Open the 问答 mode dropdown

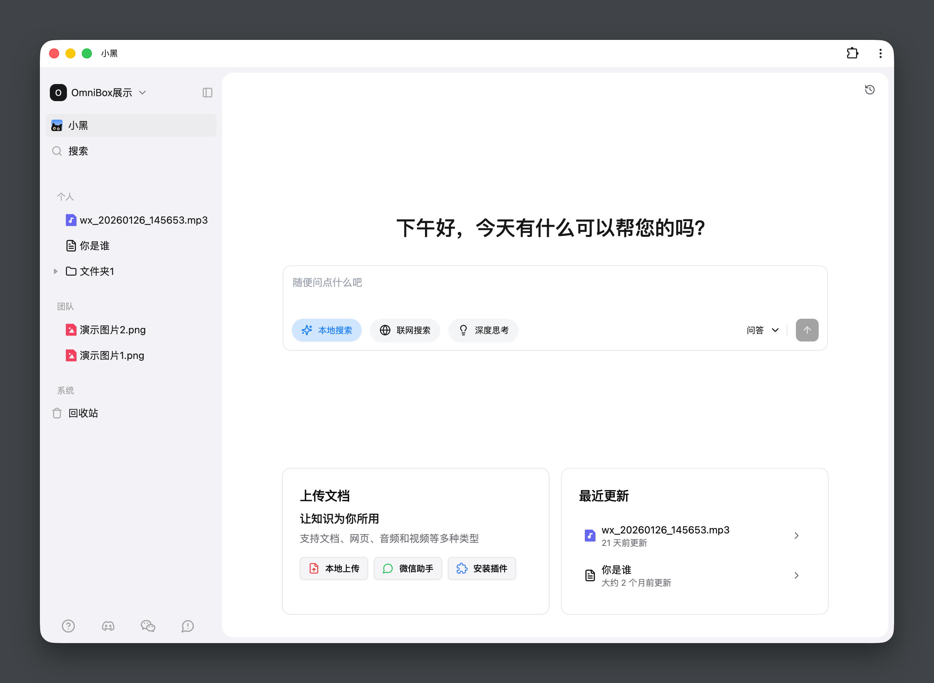(x=762, y=330)
